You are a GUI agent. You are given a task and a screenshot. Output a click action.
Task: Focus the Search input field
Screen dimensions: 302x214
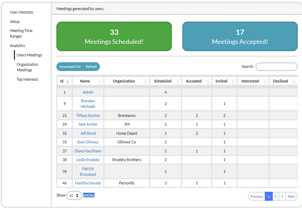(x=277, y=67)
